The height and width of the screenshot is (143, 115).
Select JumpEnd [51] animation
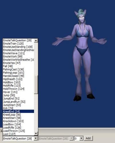[x=18, y=99]
